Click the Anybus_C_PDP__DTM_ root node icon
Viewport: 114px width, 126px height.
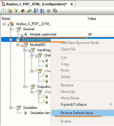click(12, 24)
